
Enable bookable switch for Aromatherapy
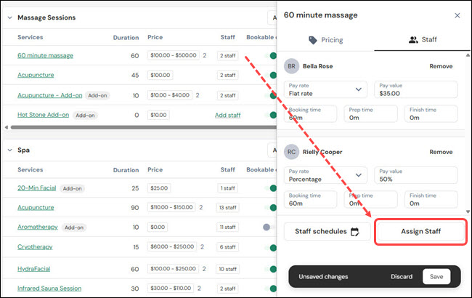(x=269, y=227)
